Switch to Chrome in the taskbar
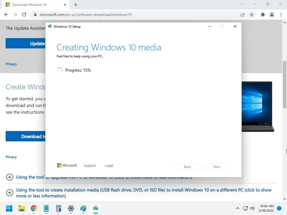 [x=34, y=208]
